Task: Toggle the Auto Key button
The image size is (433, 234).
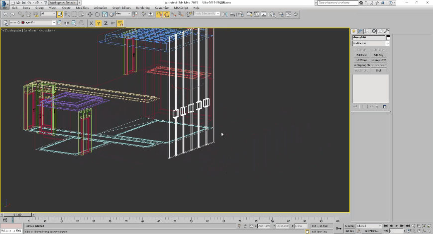Action: tap(349, 226)
